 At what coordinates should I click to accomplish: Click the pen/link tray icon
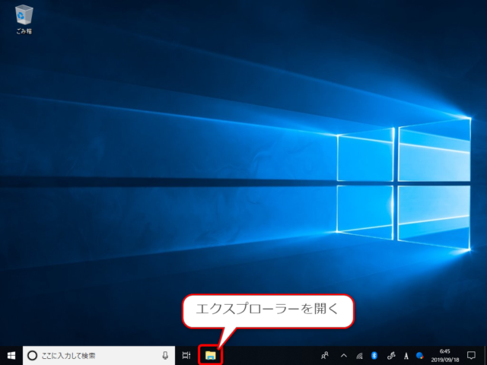391,355
